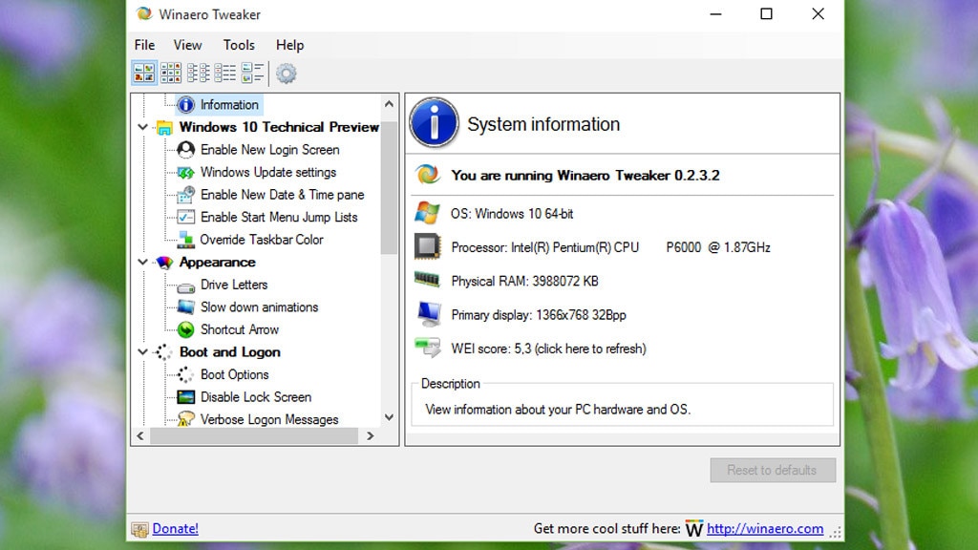Screen dimensions: 978x550
Task: Click the WEI score refresh icon
Action: [428, 348]
